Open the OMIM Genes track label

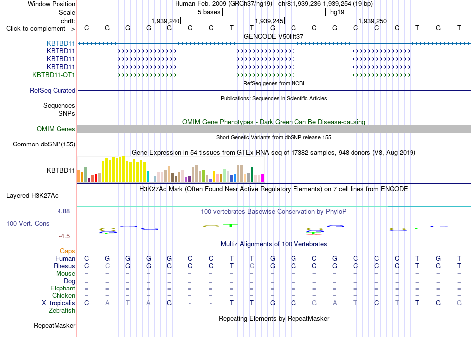click(x=56, y=129)
